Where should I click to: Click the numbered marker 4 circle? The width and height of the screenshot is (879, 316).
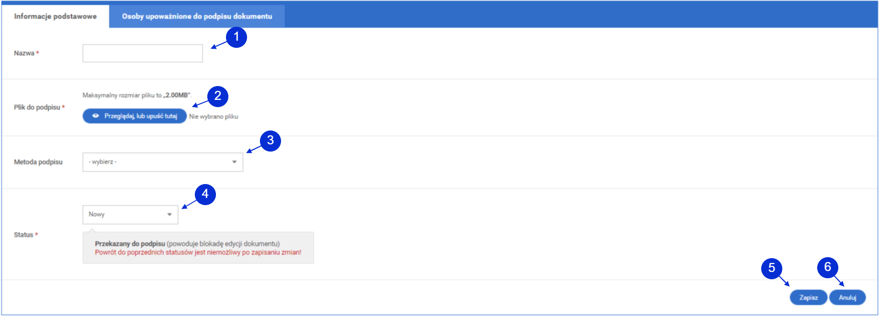(x=205, y=194)
